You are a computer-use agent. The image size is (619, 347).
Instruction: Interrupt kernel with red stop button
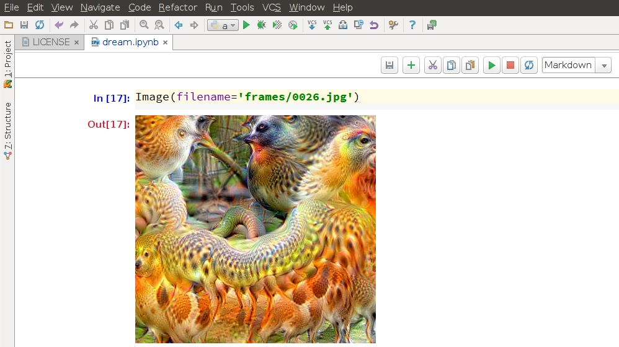510,66
